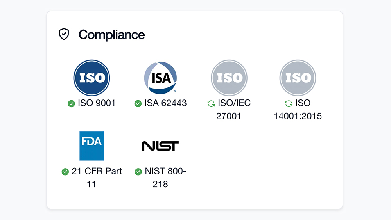391x220 pixels.
Task: Click the ISO/IEC 27001 text label
Action: (233, 109)
